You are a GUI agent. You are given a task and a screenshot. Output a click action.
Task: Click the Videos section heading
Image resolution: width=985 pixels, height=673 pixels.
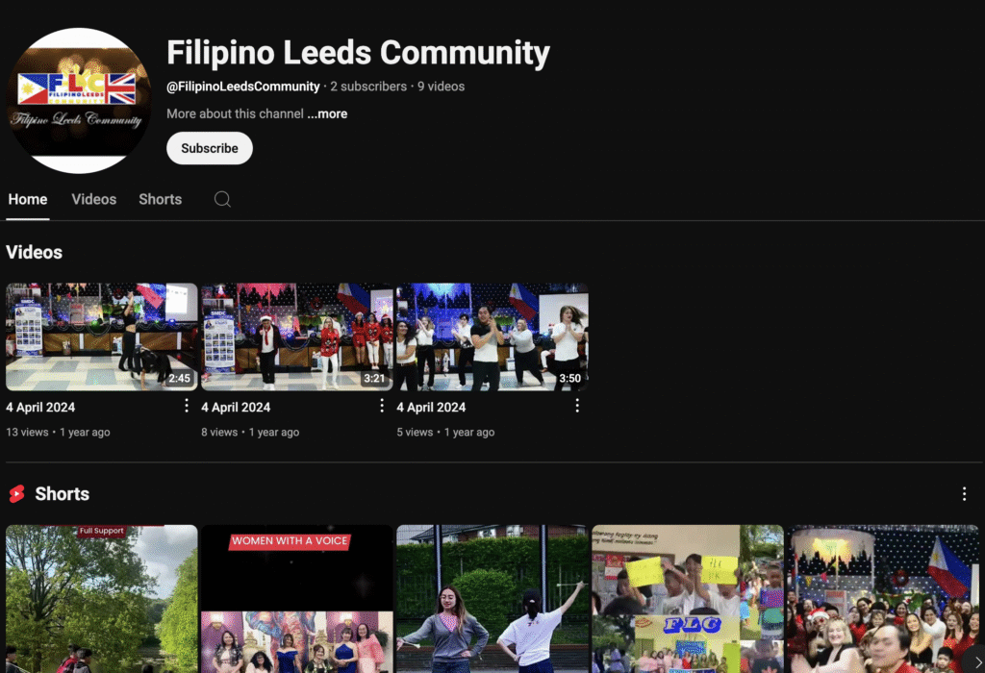[35, 252]
